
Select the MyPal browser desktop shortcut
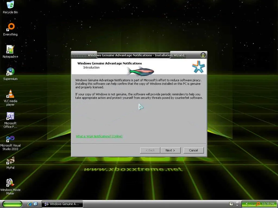(10, 163)
